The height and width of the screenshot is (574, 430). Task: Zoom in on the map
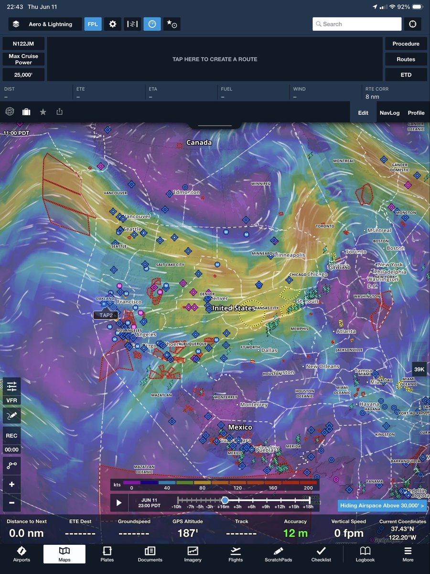(11, 485)
